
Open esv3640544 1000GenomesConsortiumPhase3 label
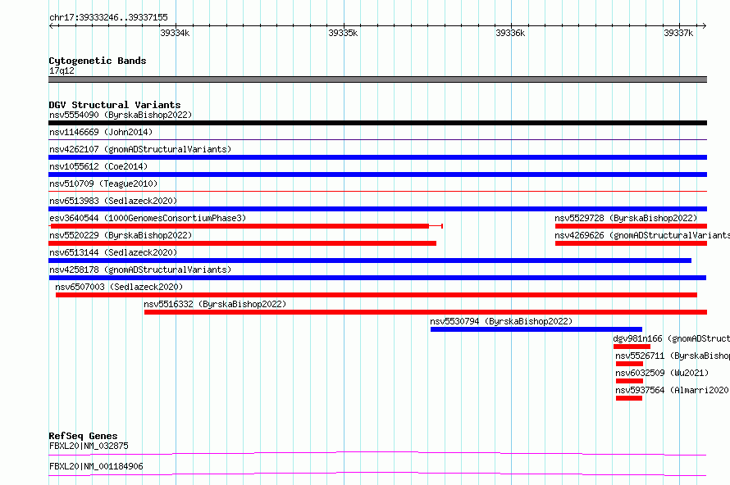tap(148, 218)
